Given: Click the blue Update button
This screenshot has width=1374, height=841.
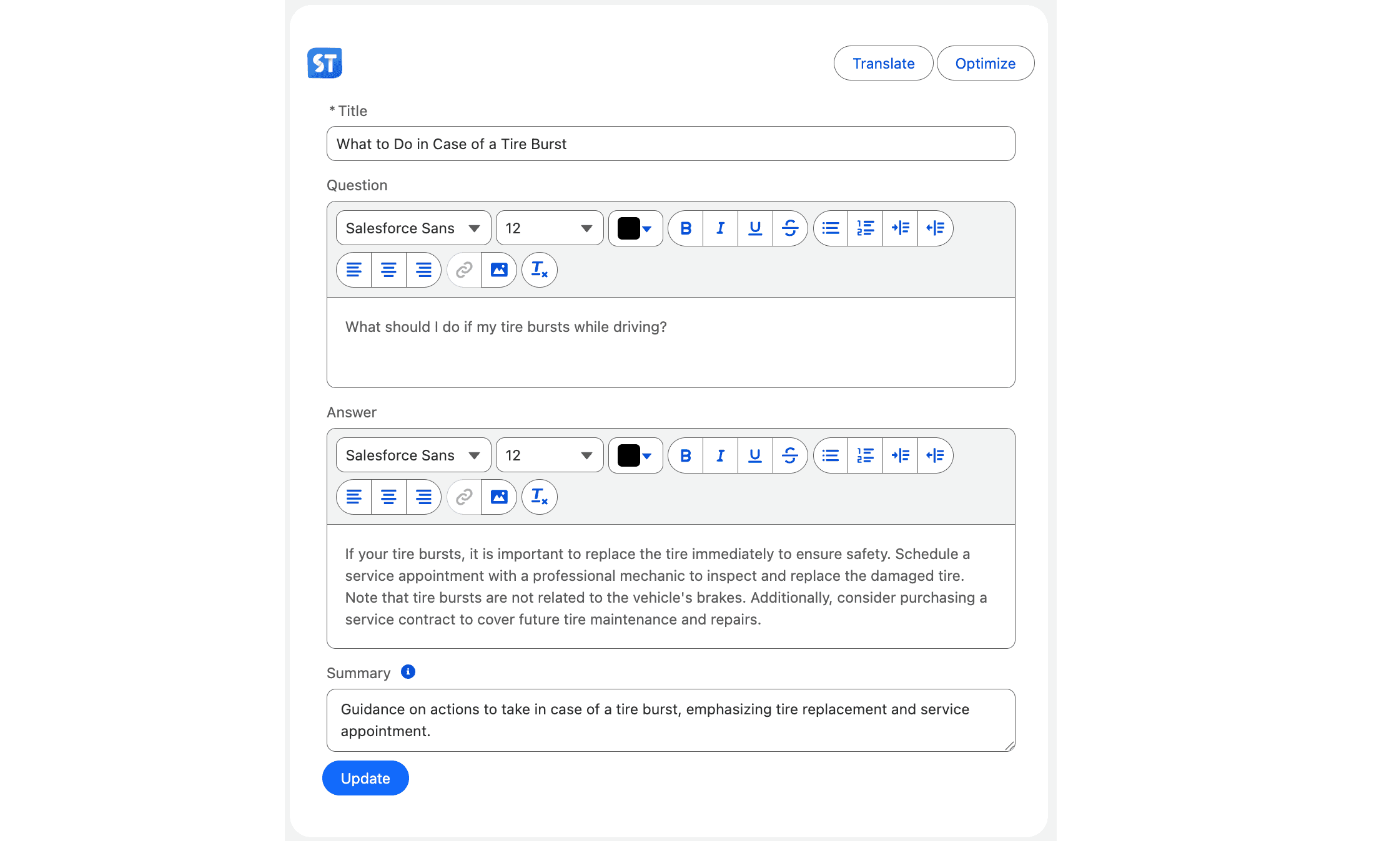Looking at the screenshot, I should 365,778.
